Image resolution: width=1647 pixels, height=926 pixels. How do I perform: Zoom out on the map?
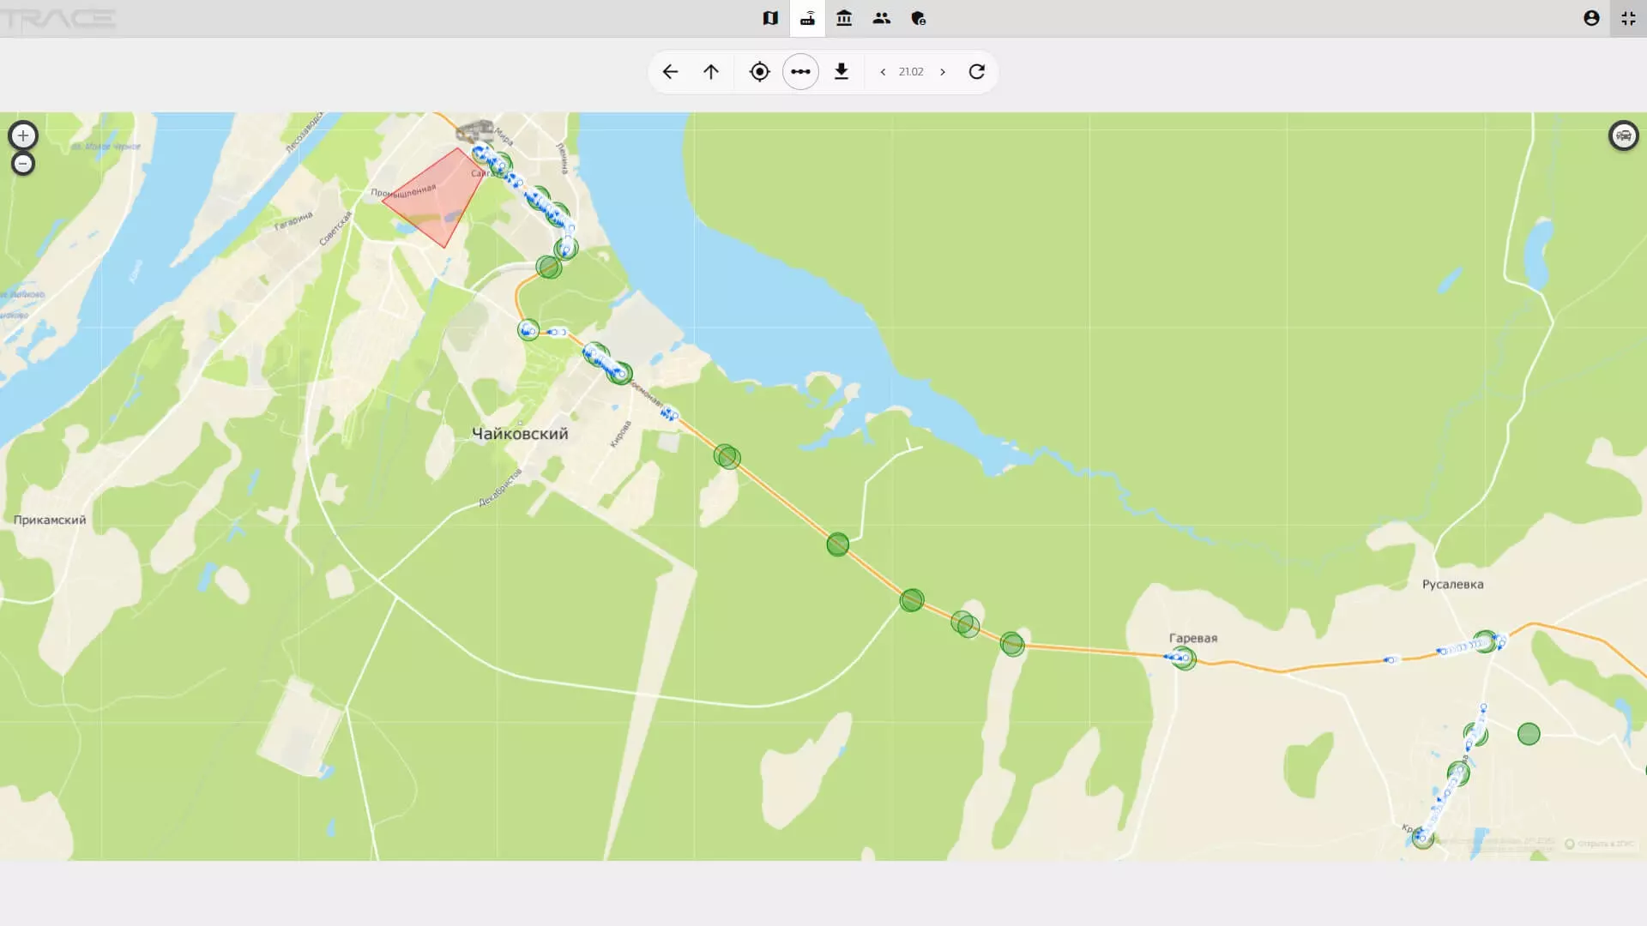tap(23, 164)
